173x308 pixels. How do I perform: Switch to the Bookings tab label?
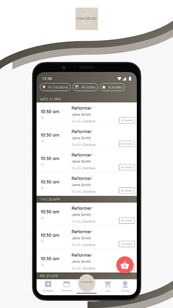pos(67,290)
